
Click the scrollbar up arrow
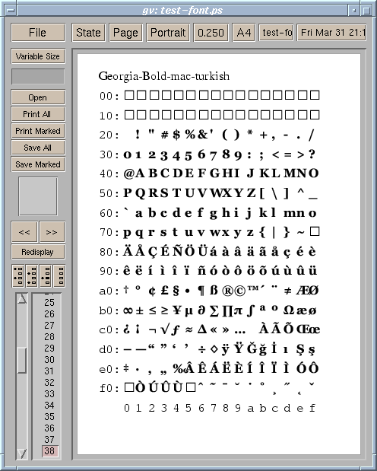click(22, 299)
